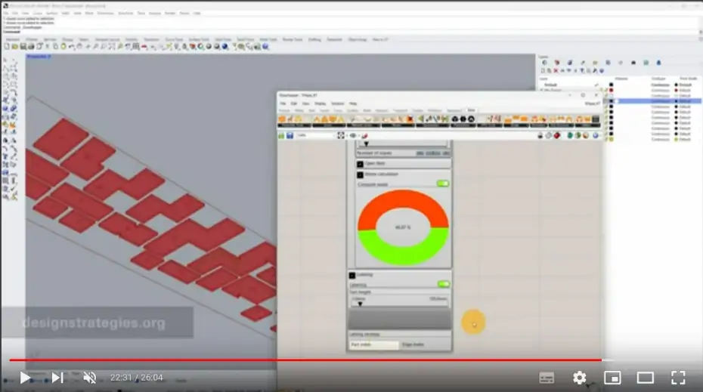Click Rhino's Copy toolbar icon

point(55,47)
